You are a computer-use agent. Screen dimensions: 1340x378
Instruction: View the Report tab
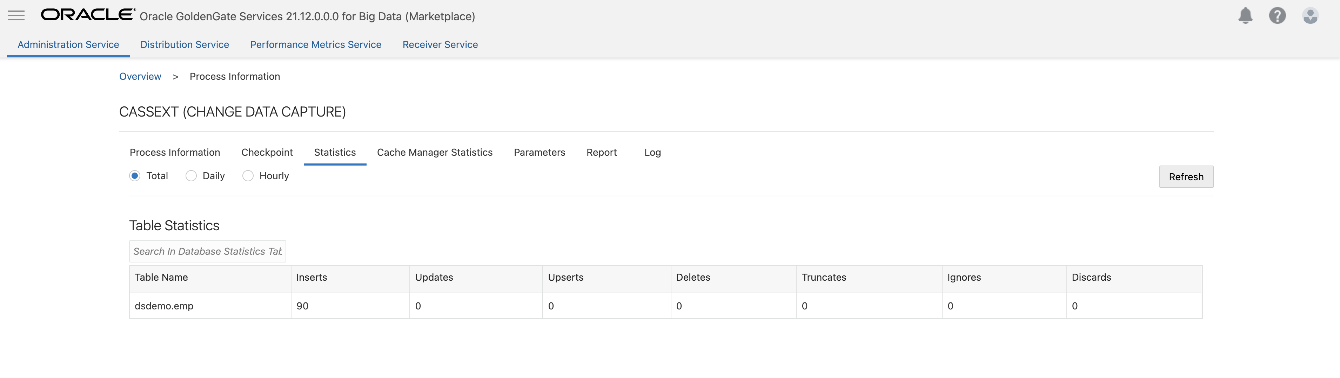pyautogui.click(x=601, y=153)
